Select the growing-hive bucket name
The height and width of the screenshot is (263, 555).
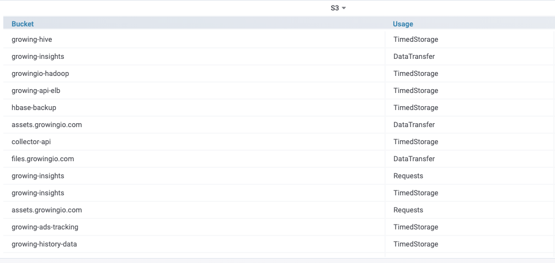(32, 40)
